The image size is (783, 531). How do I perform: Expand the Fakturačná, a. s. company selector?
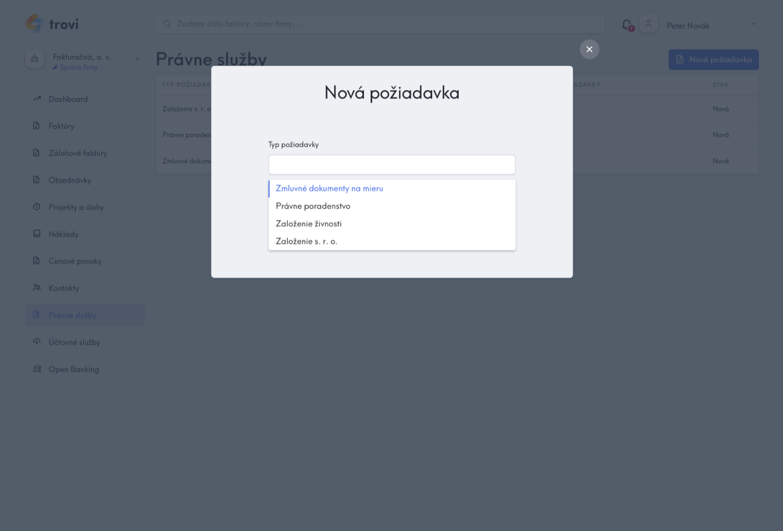(x=137, y=59)
